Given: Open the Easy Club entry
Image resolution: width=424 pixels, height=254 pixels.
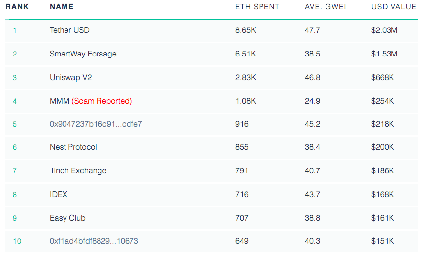Looking at the screenshot, I should pyautogui.click(x=67, y=218).
